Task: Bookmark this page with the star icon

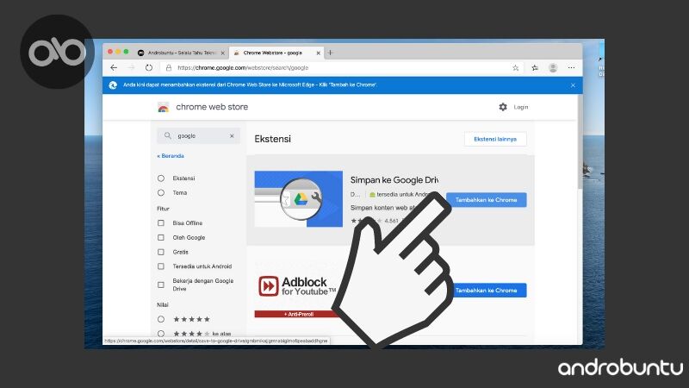Action: [515, 68]
